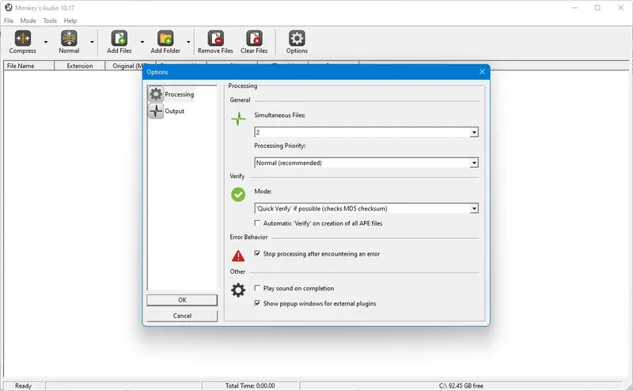Image resolution: width=633 pixels, height=391 pixels.
Task: Click the C:\ 92.45 GB free status text
Action: pos(461,385)
